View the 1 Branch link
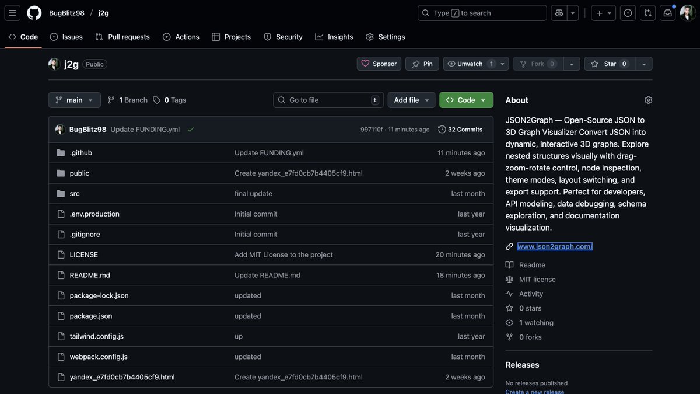The height and width of the screenshot is (394, 700). point(128,100)
